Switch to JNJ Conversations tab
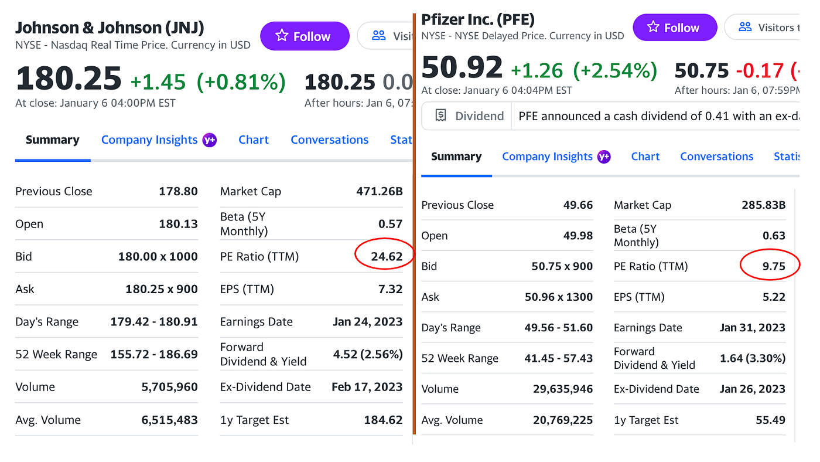 (x=330, y=140)
